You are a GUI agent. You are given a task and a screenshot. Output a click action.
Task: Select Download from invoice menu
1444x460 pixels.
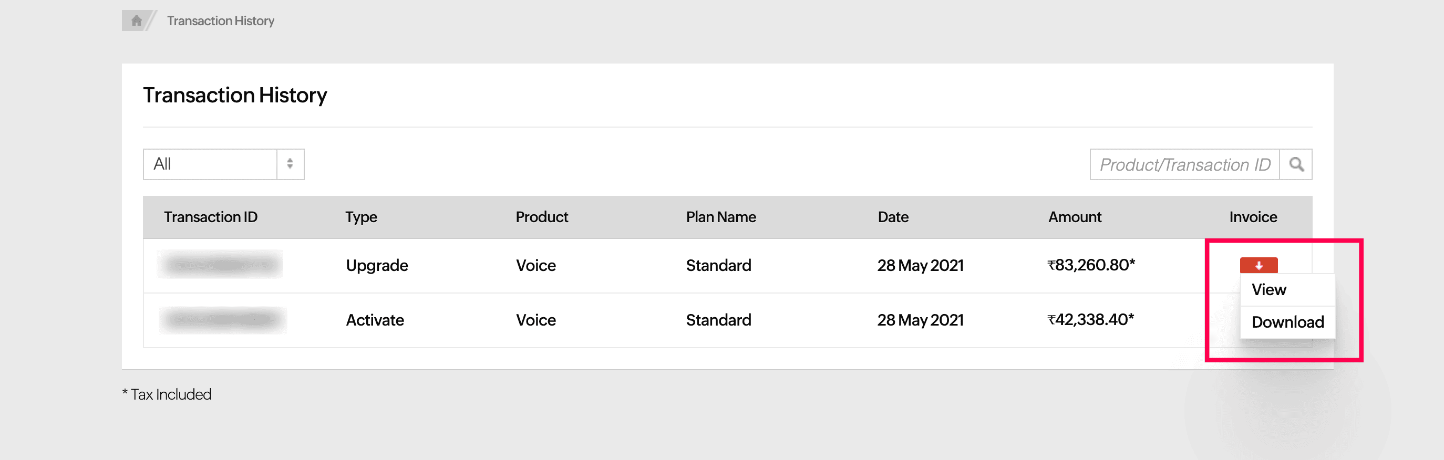[1287, 322]
